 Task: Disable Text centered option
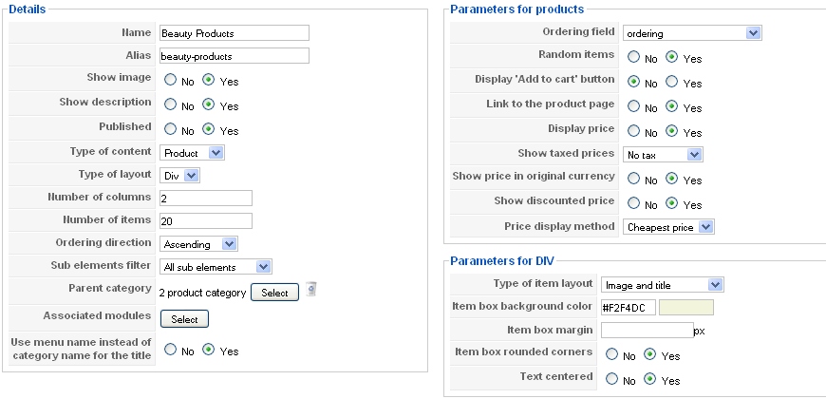click(x=611, y=379)
